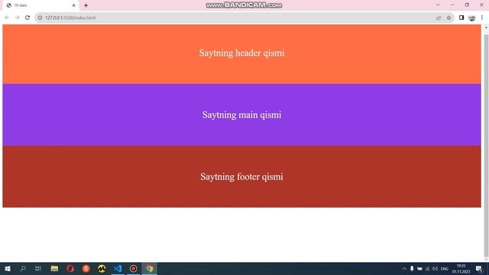This screenshot has width=489, height=275.
Task: Share this page via the share icon
Action: pyautogui.click(x=439, y=18)
